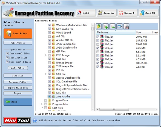Click the Windows Media Video File folder icon
The image size is (161, 127).
(53, 25)
